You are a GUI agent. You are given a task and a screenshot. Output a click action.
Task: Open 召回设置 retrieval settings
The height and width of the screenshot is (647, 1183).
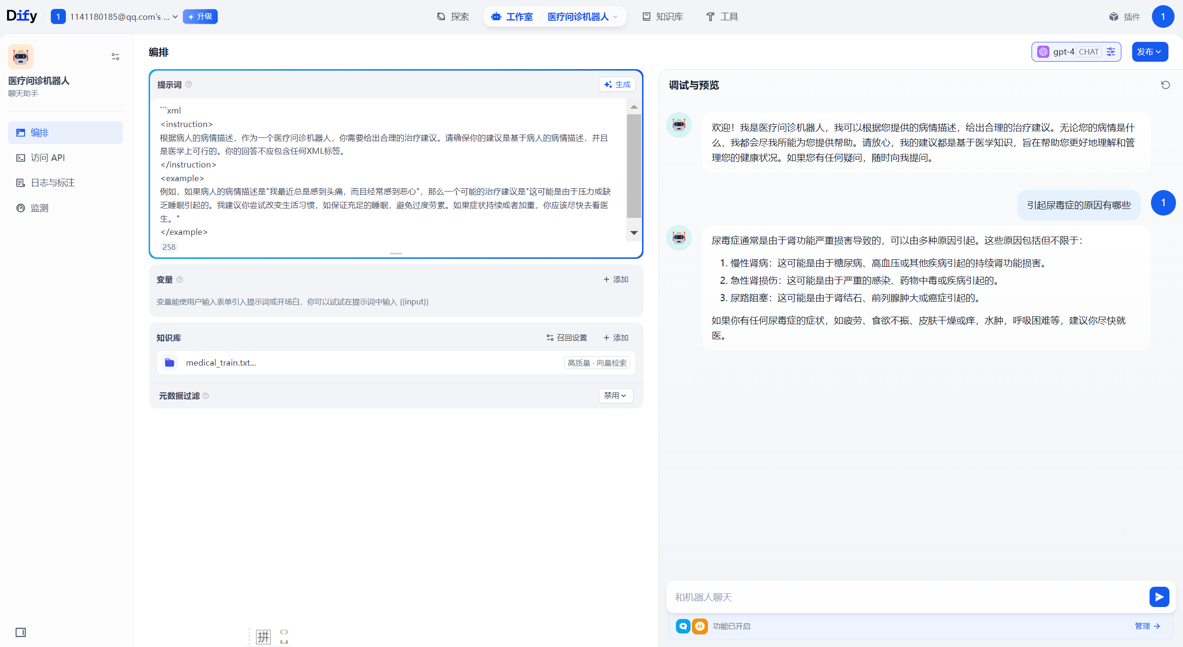pyautogui.click(x=567, y=338)
